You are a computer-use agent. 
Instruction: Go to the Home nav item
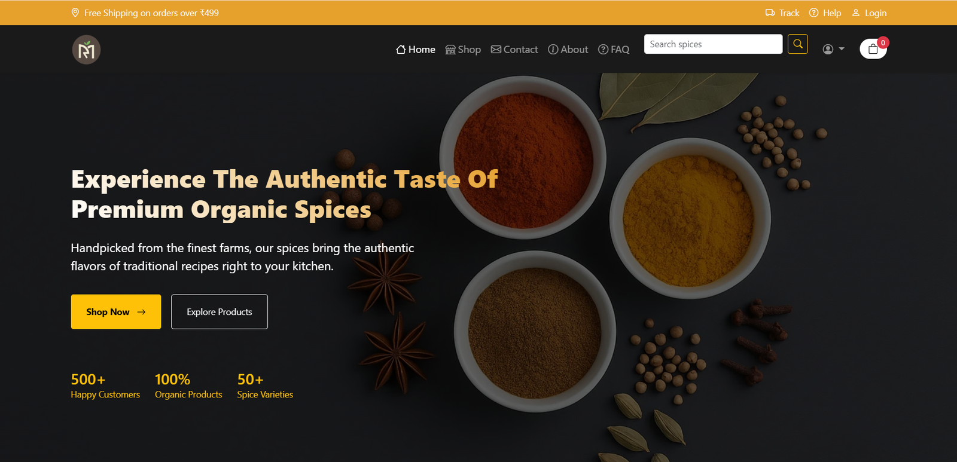(x=416, y=50)
